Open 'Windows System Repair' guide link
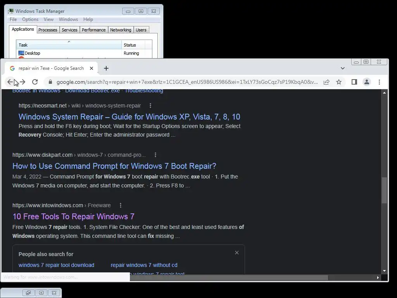The image size is (397, 298). tap(129, 116)
